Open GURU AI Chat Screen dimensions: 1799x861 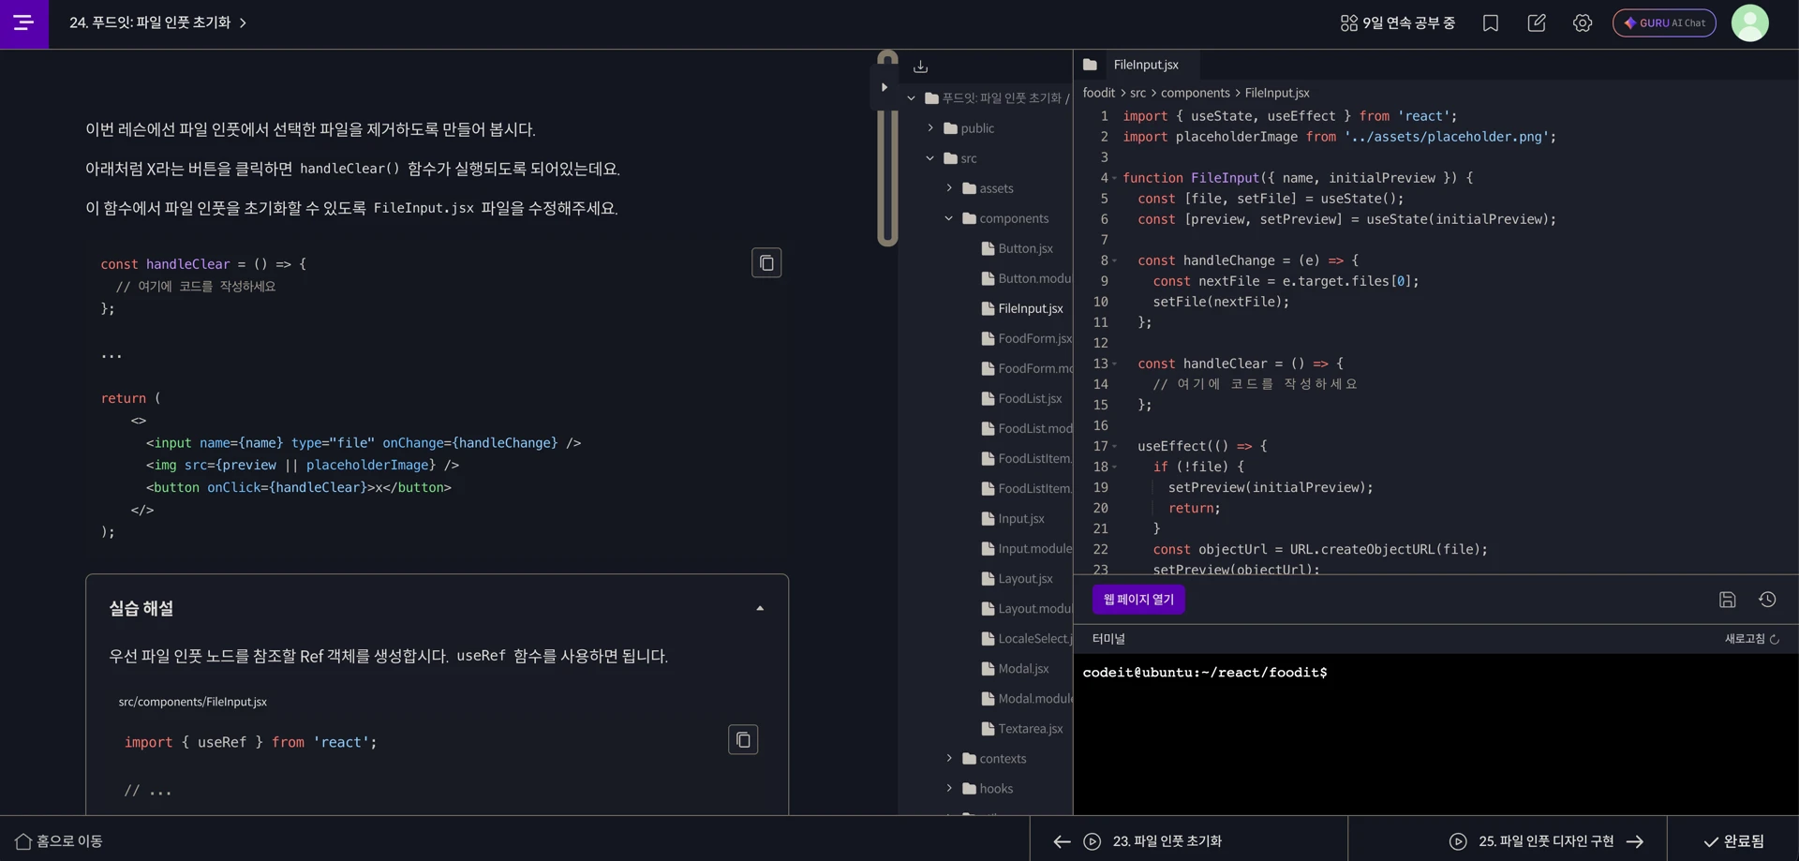[1664, 23]
